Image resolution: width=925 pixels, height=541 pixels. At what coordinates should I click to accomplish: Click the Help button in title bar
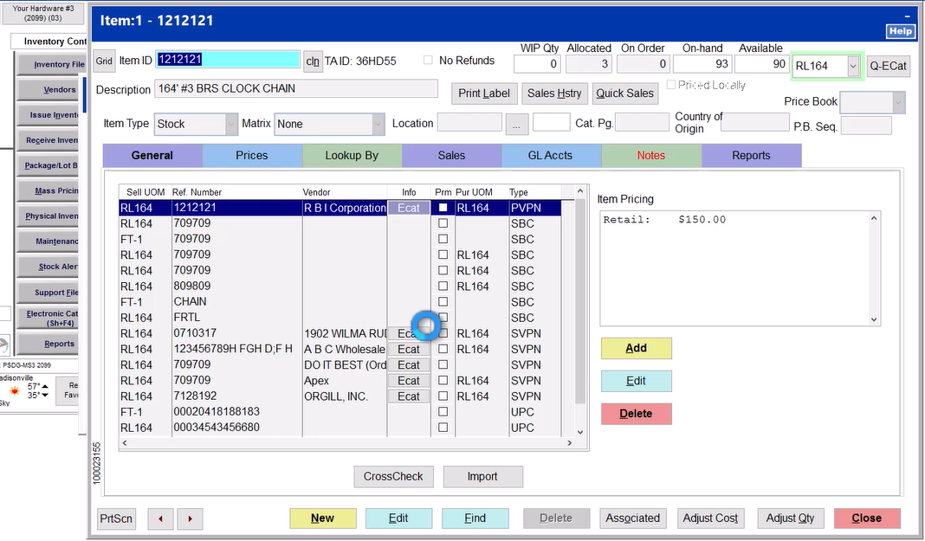pos(900,31)
